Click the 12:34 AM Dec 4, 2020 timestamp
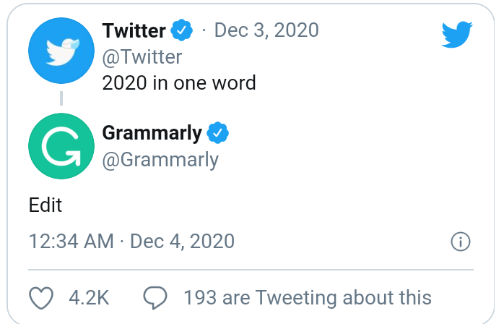 [x=131, y=241]
